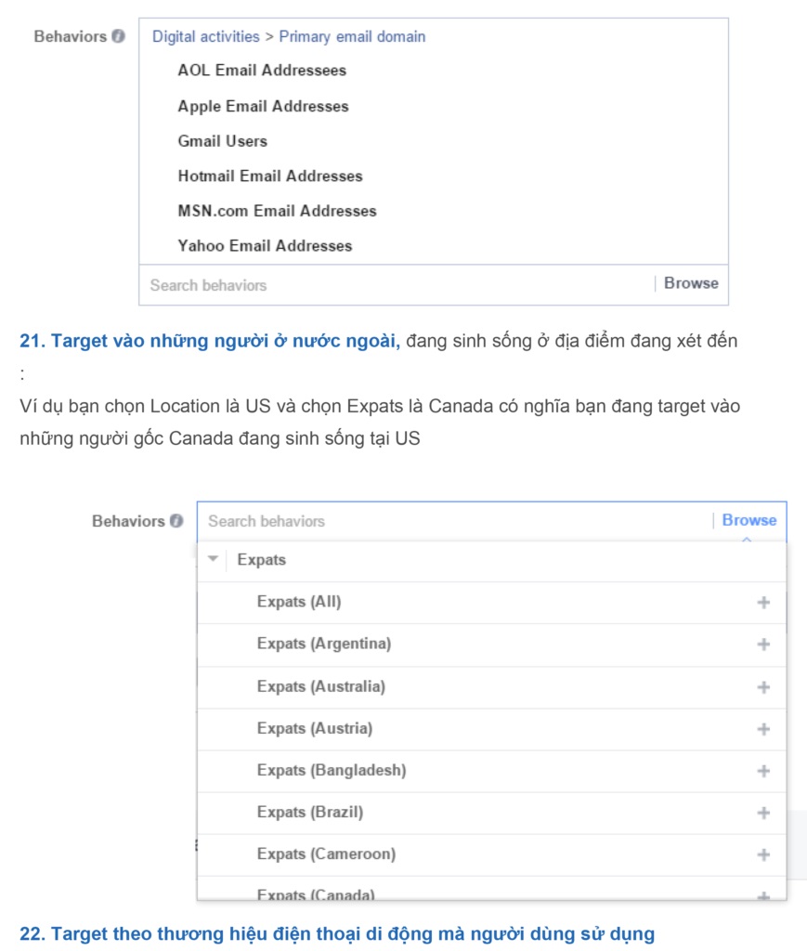Focus the lower Search behaviors field
This screenshot has height=951, width=807.
click(446, 521)
